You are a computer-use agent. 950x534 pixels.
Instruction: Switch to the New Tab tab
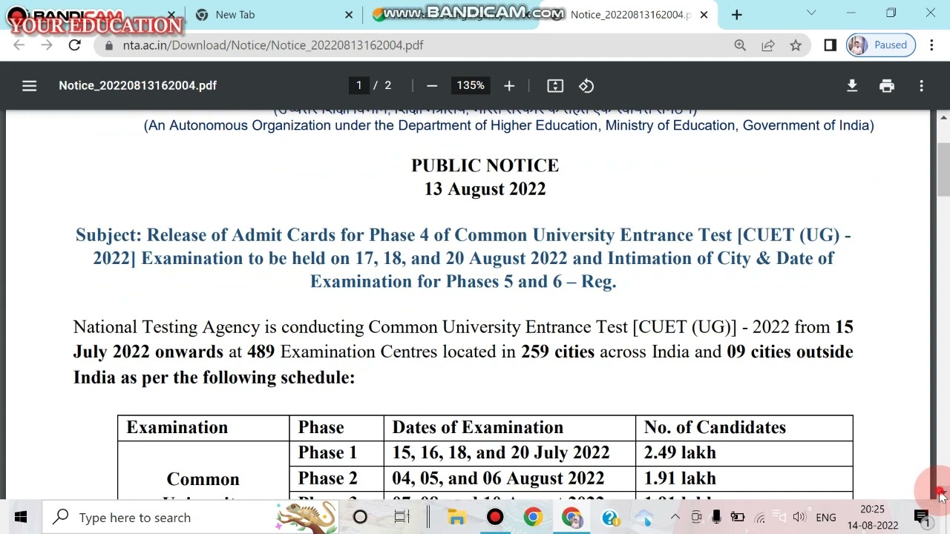273,15
